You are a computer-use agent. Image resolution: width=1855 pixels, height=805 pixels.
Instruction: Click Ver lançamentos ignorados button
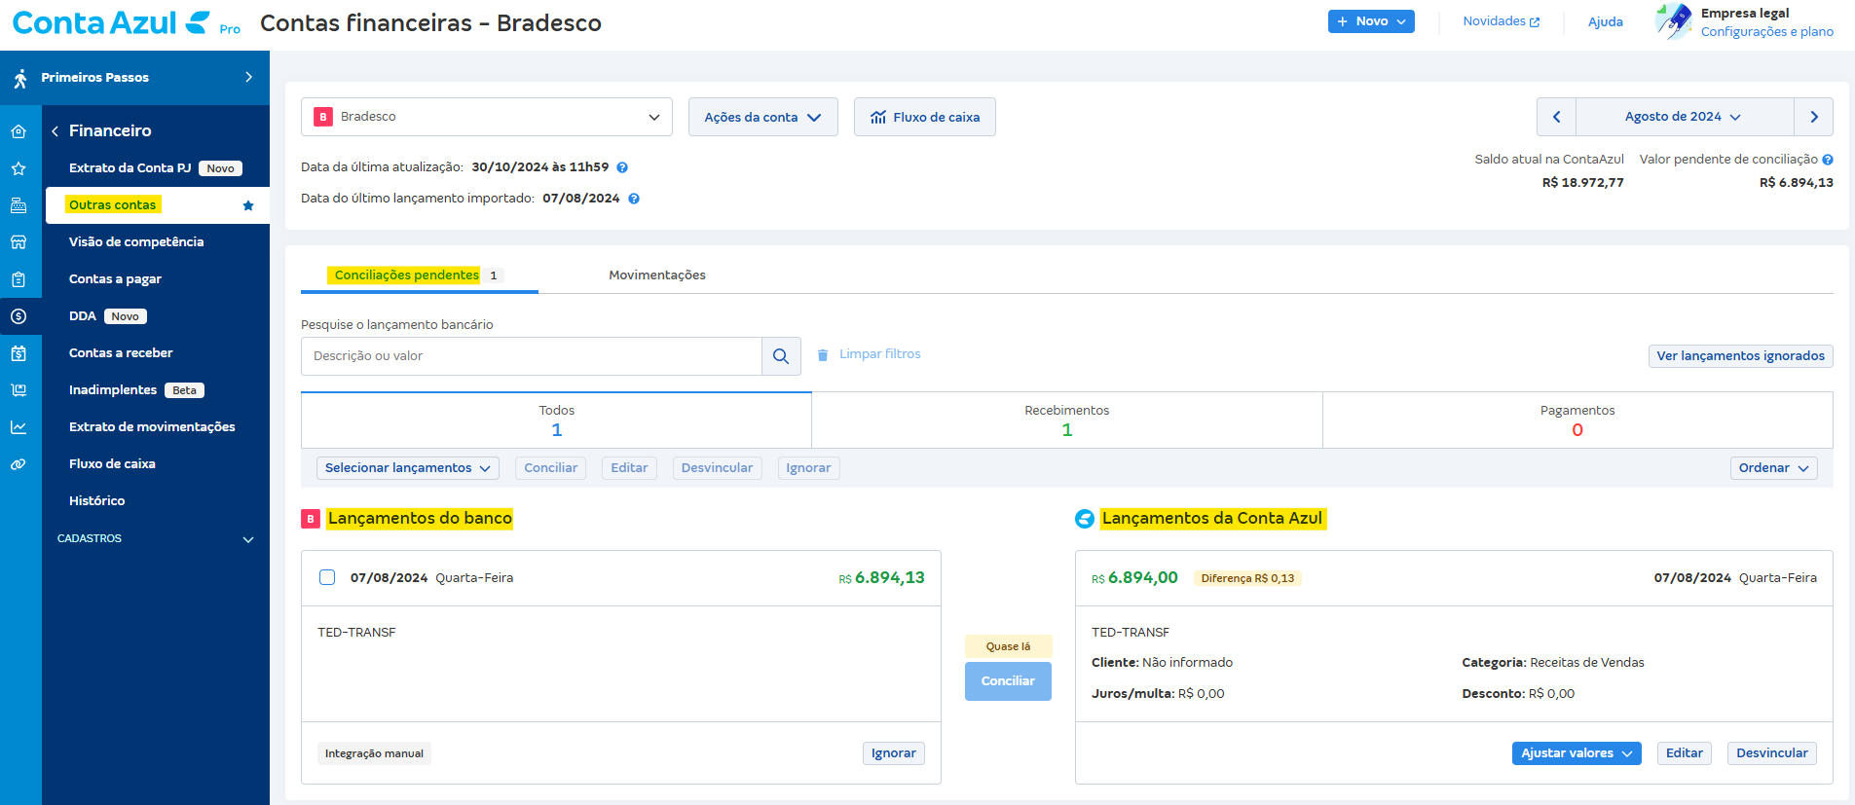point(1740,356)
